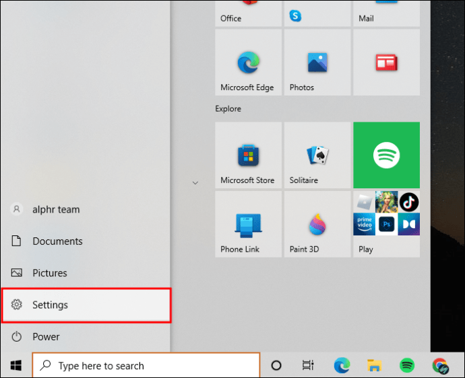Open the Microsoft Edge tile
465x378 pixels.
(248, 62)
